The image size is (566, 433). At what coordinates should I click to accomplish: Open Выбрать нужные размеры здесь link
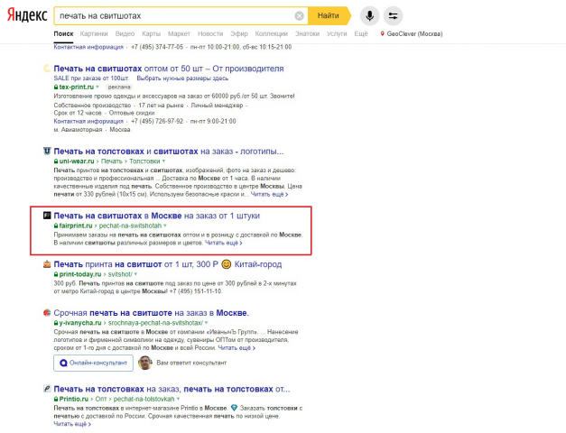pos(182,78)
